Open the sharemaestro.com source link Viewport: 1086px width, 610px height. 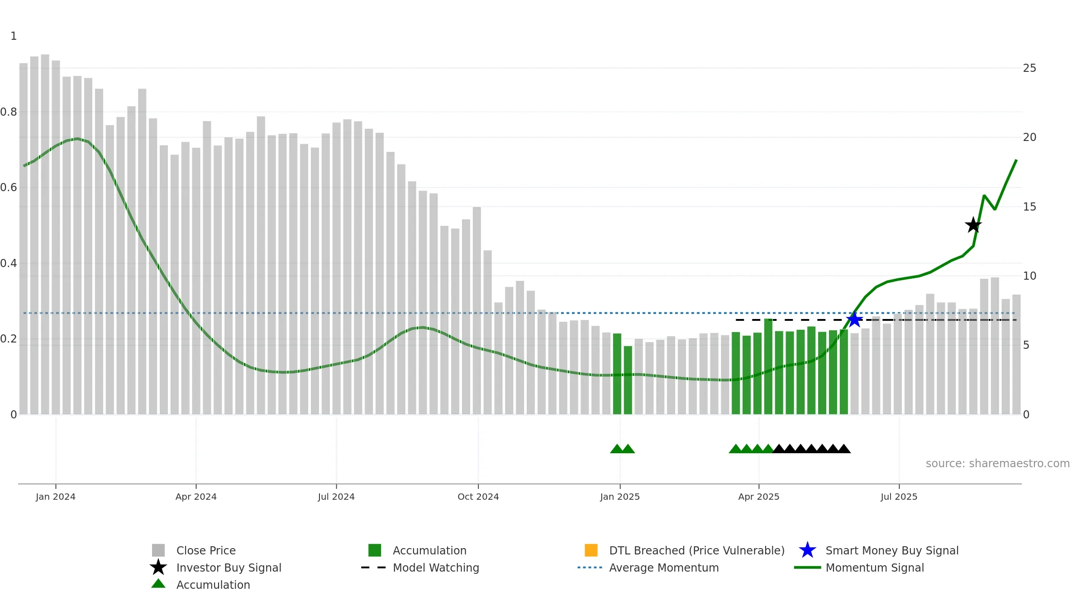[x=998, y=464]
